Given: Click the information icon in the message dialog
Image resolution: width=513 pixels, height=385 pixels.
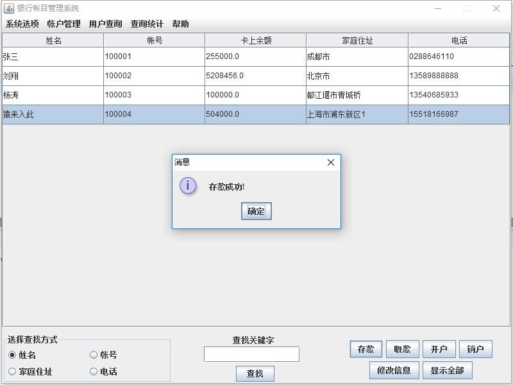Looking at the screenshot, I should pos(188,187).
